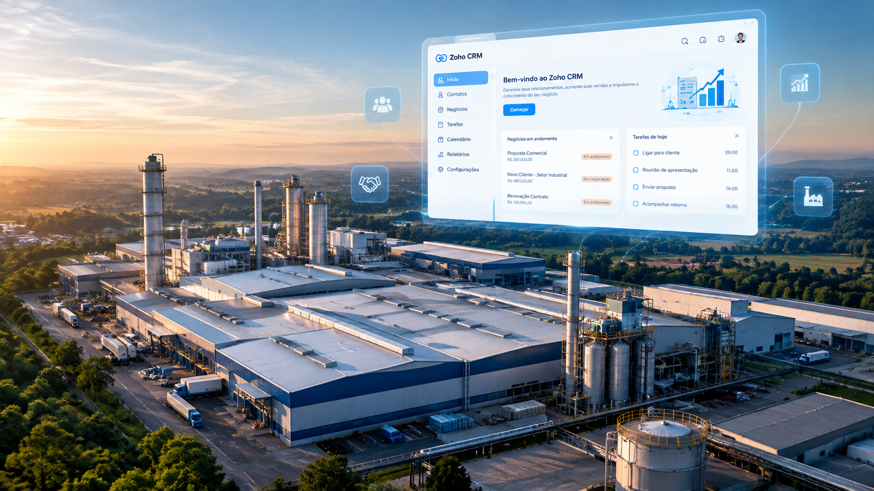Click the 11.00 task time
The width and height of the screenshot is (874, 491).
tap(732, 171)
